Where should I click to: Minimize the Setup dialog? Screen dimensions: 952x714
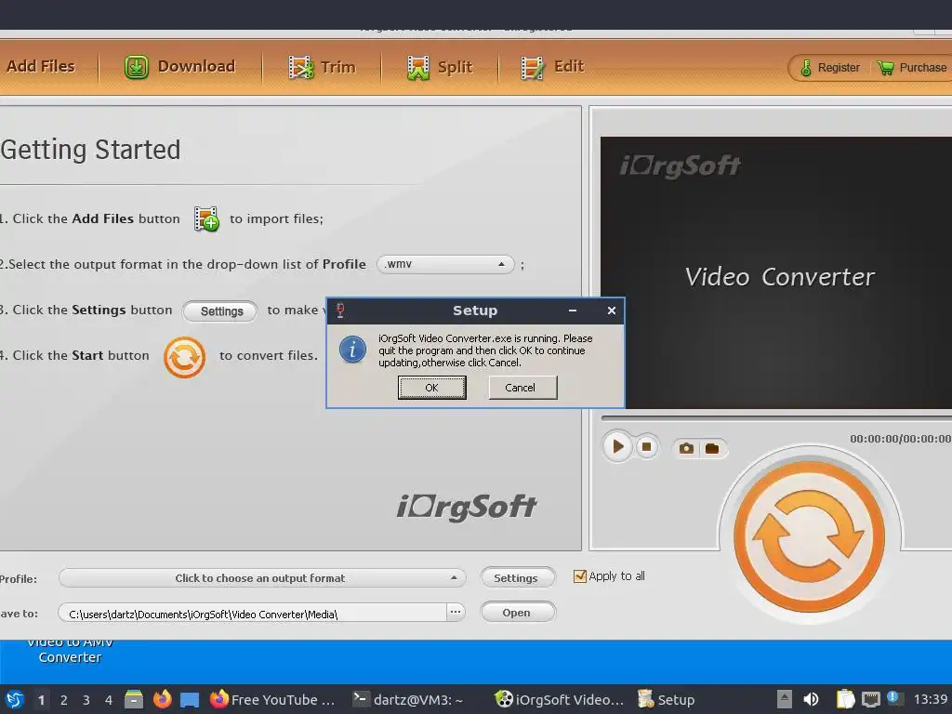click(x=572, y=311)
